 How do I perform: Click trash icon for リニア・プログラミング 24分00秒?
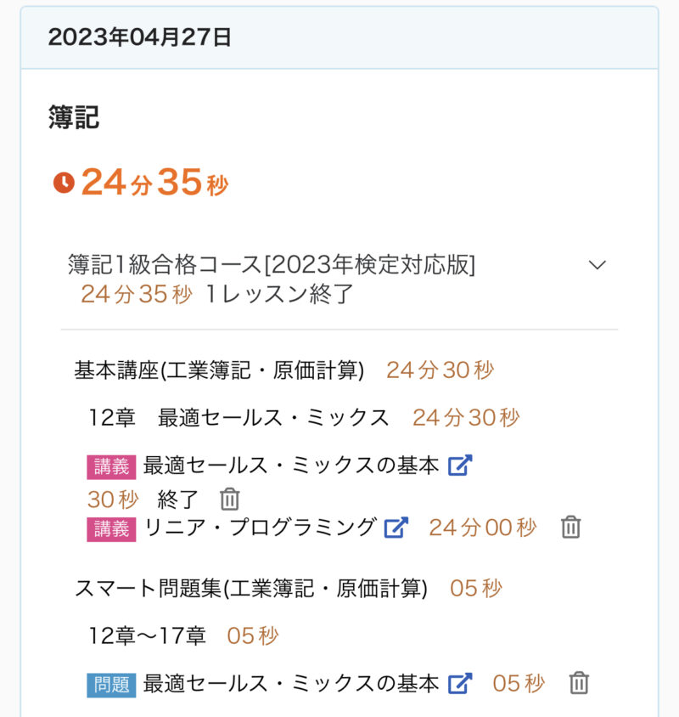tap(571, 528)
